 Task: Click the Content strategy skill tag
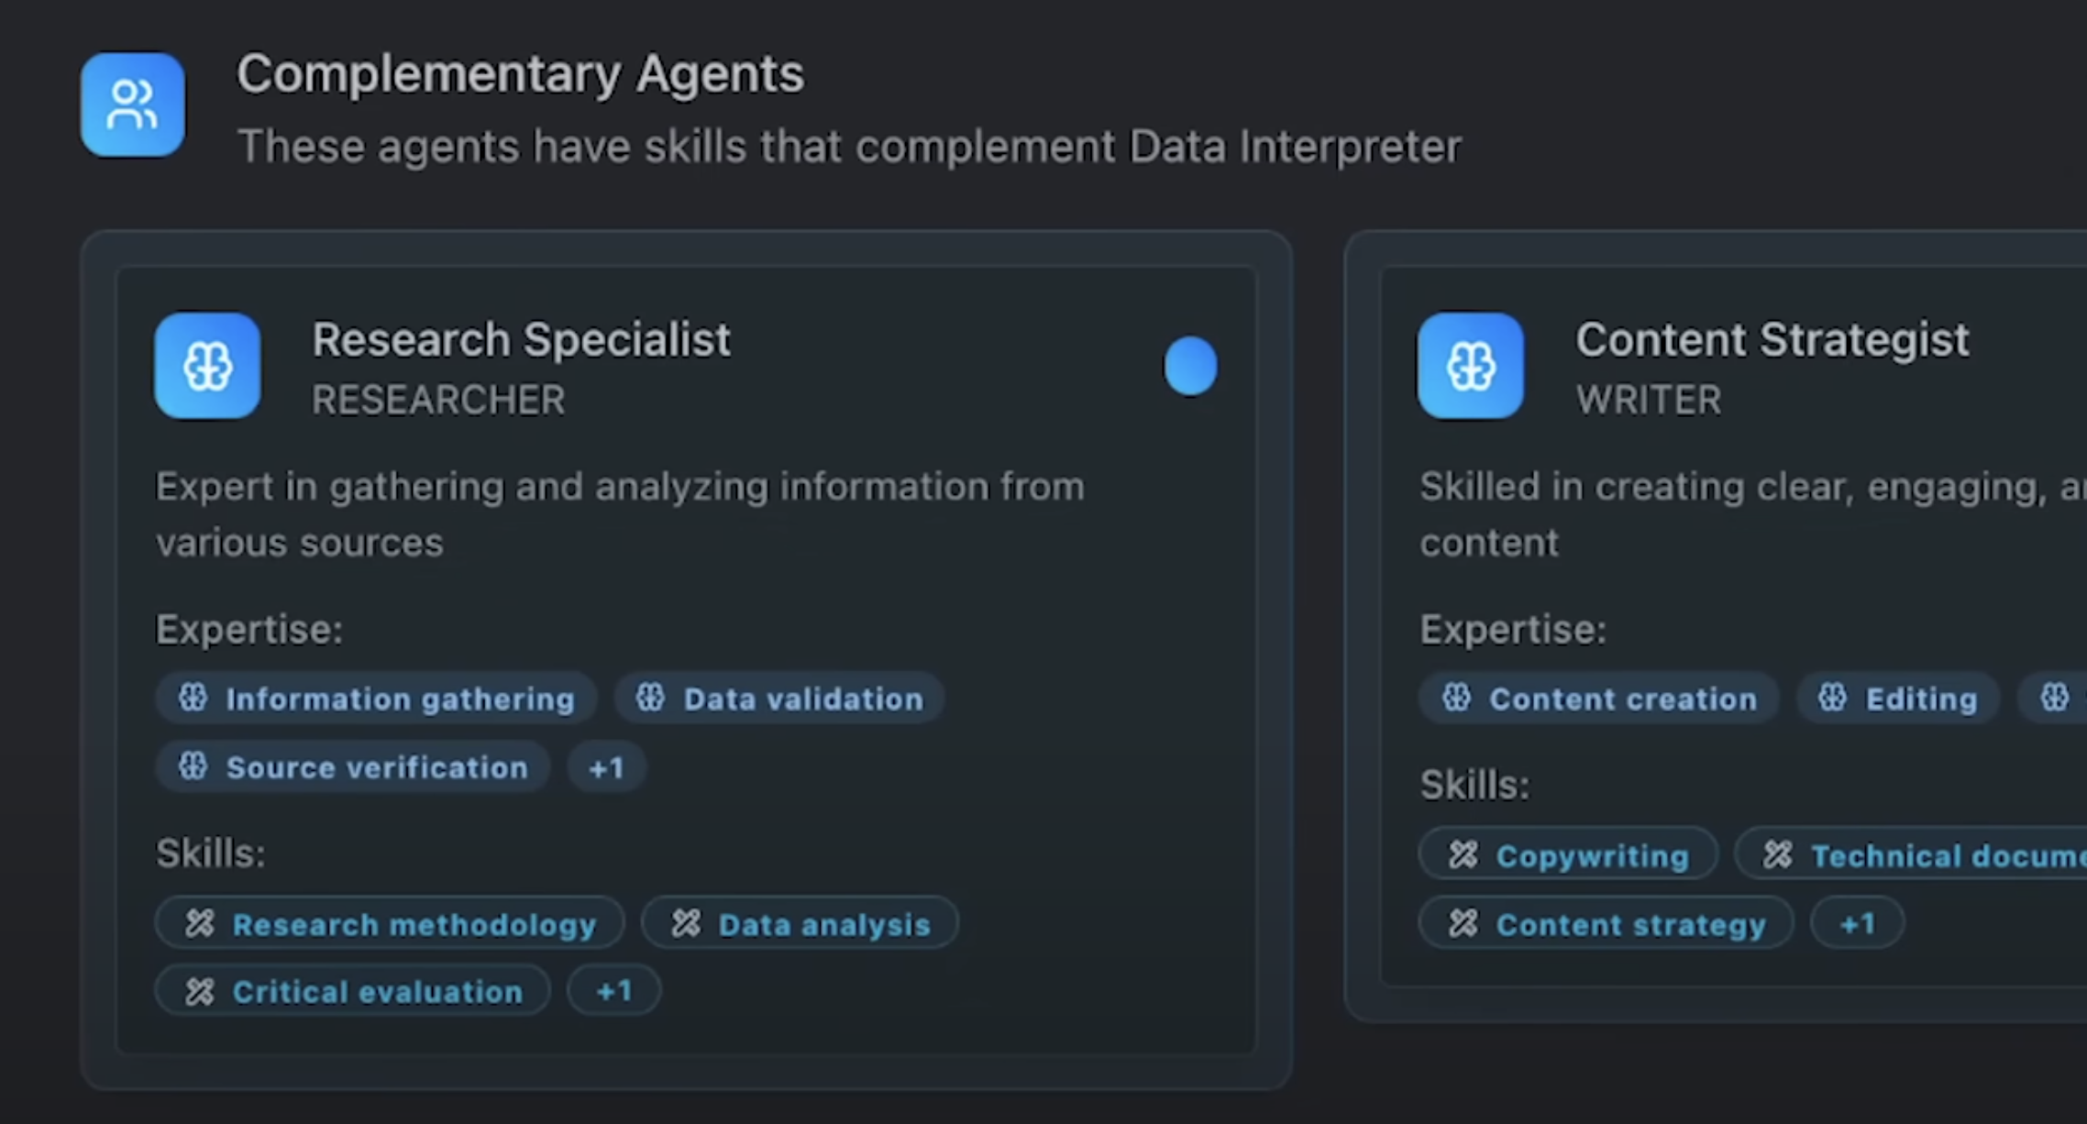pyautogui.click(x=1607, y=924)
